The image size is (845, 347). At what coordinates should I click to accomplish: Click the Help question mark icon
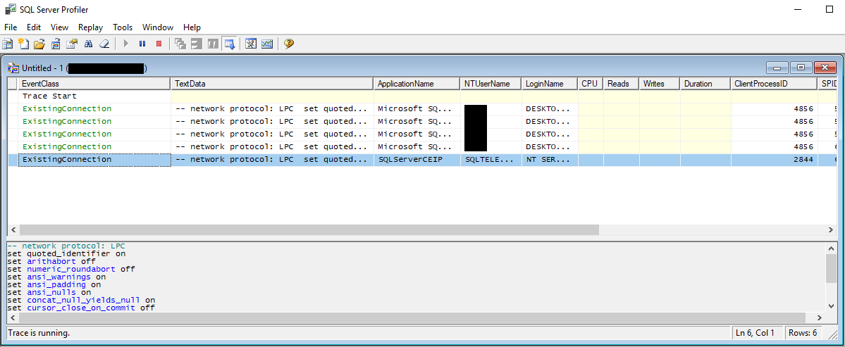289,44
